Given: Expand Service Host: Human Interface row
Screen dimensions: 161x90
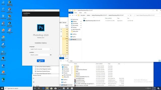Looking at the screenshot, I should tap(33, 67).
